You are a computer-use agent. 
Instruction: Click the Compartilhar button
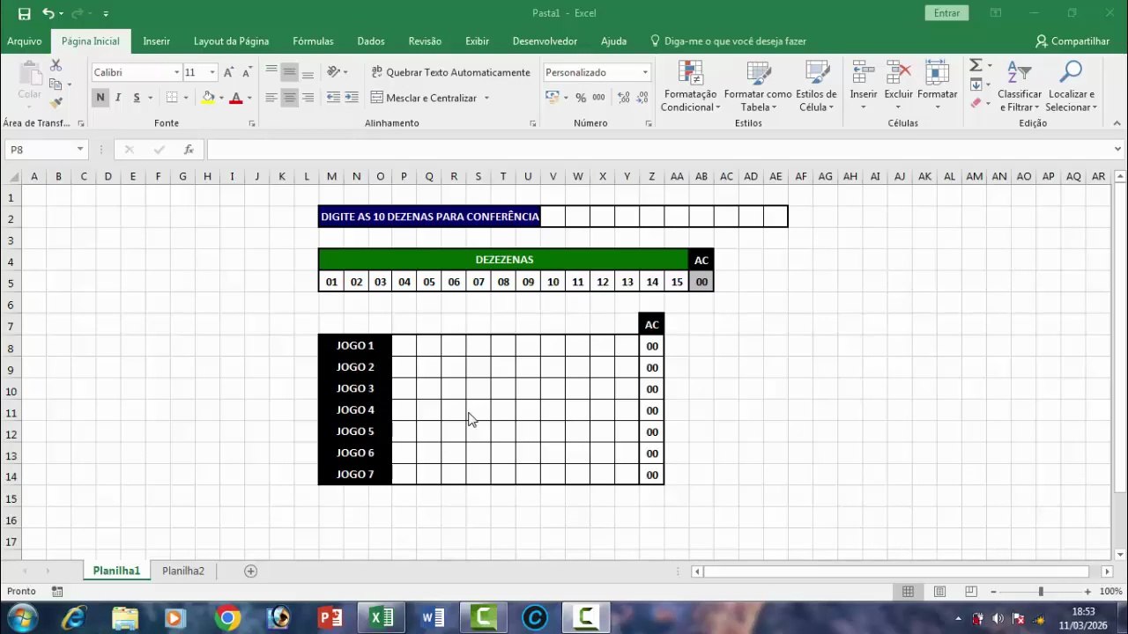pyautogui.click(x=1072, y=41)
